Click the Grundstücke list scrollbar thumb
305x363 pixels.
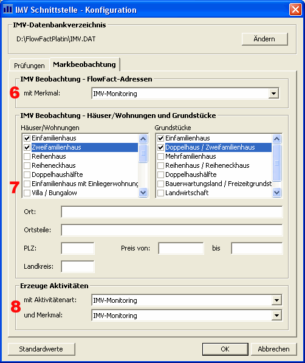pyautogui.click(x=277, y=163)
